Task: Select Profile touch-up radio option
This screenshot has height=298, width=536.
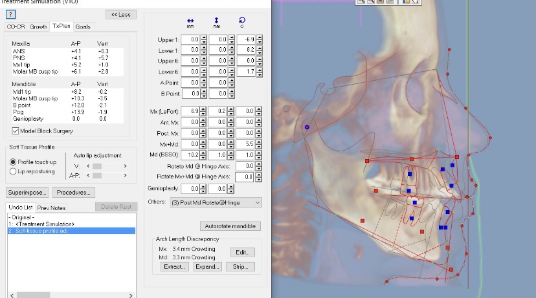Action: point(13,162)
